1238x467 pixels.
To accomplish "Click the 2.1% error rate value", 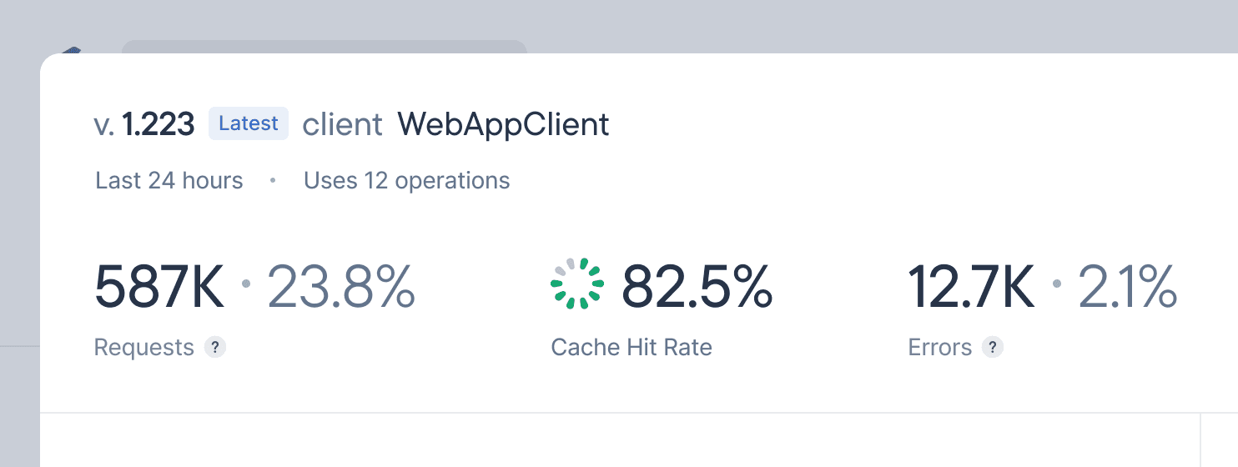I will coord(1127,286).
